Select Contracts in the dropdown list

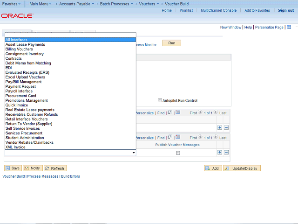point(70,58)
